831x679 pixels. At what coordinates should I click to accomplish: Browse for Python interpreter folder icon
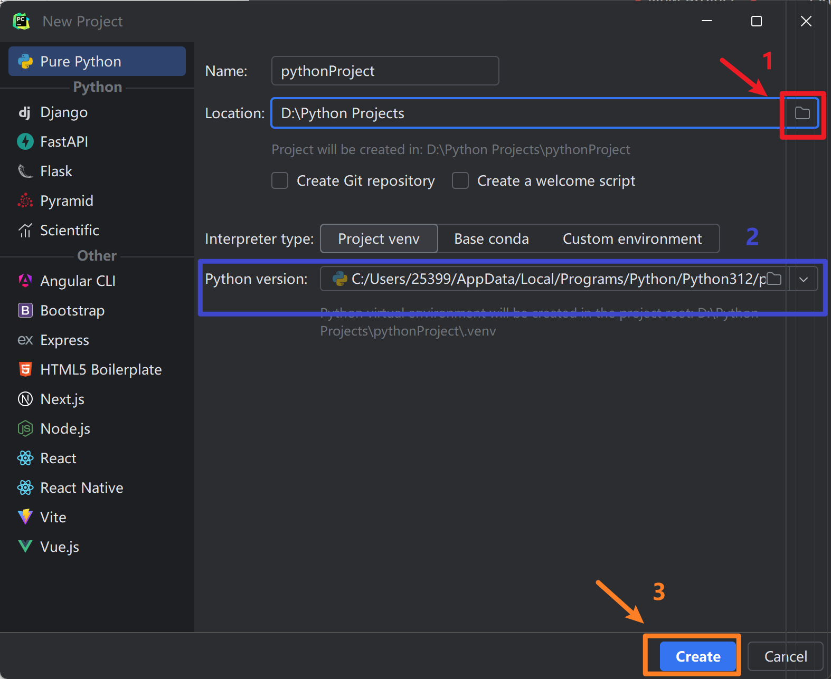774,279
